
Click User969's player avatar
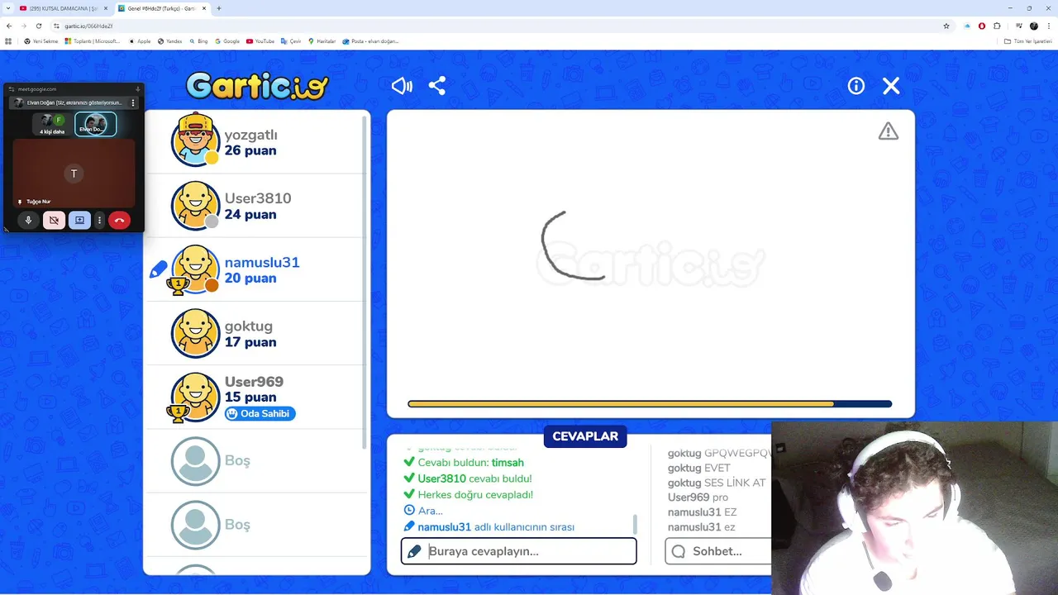tap(196, 397)
